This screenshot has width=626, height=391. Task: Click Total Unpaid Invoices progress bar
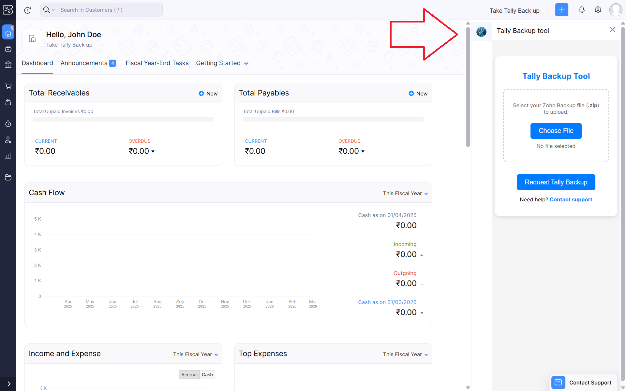tap(123, 119)
